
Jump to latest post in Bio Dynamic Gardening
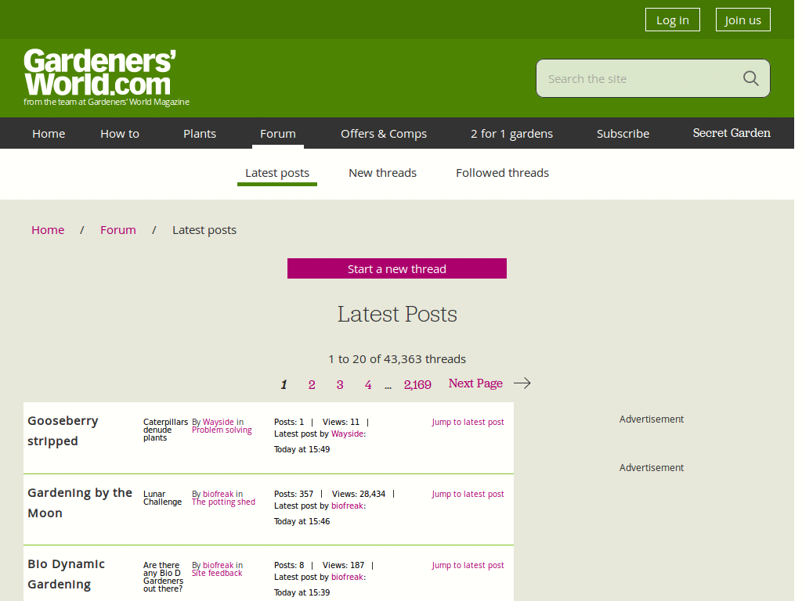pyautogui.click(x=468, y=565)
